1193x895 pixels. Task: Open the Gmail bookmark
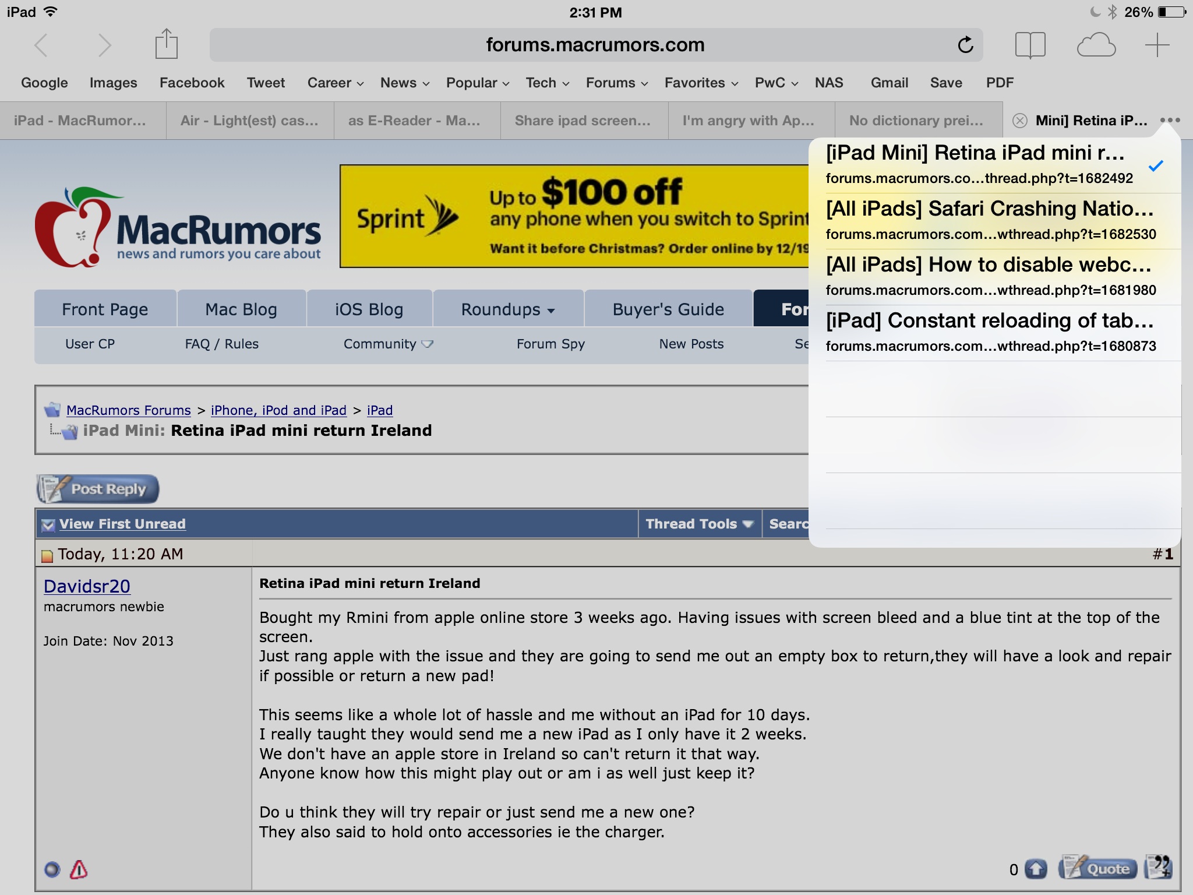889,83
